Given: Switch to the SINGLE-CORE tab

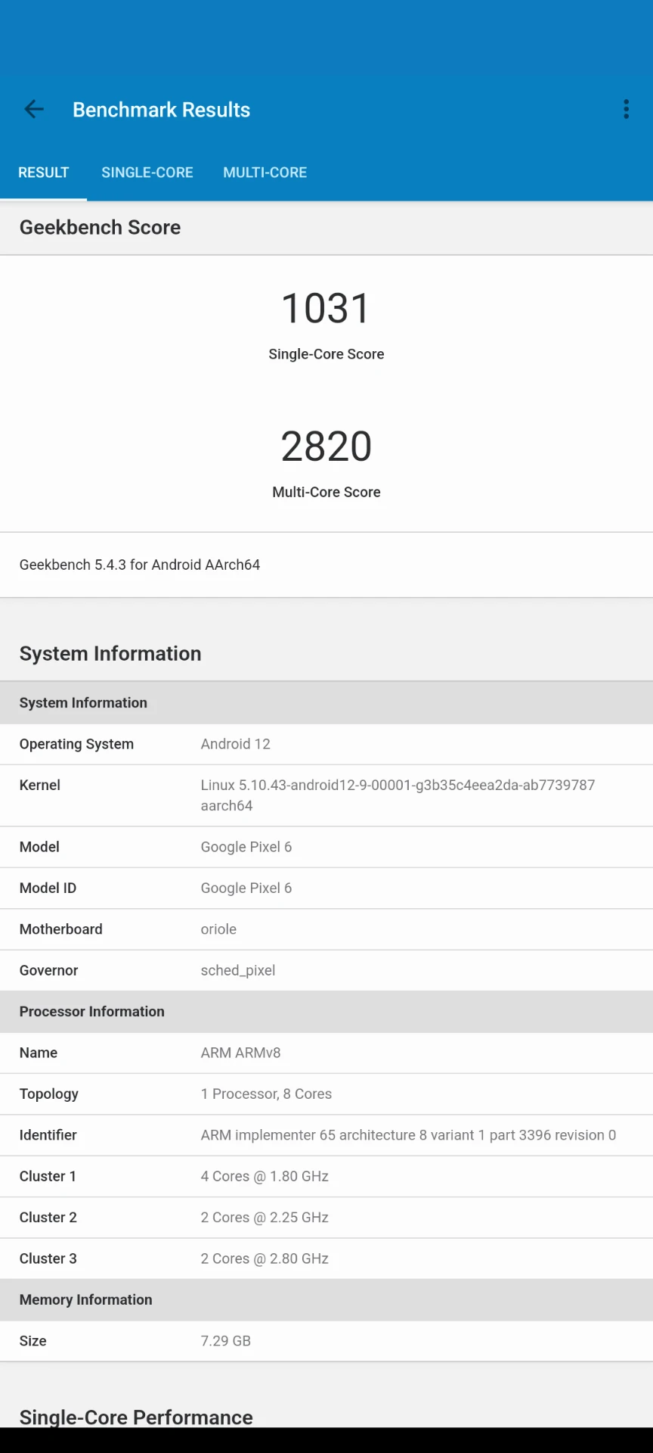Looking at the screenshot, I should 147,173.
